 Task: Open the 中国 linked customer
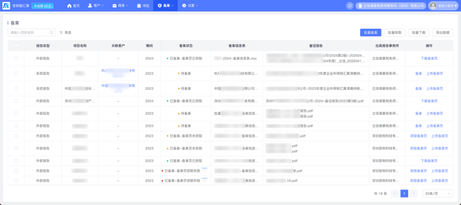click(x=118, y=88)
